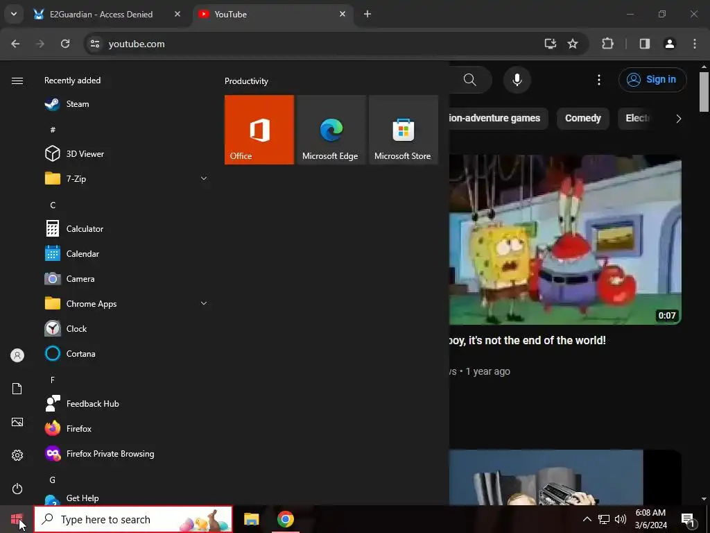Open Pictures from Start sidebar
The image size is (710, 533).
[17, 422]
